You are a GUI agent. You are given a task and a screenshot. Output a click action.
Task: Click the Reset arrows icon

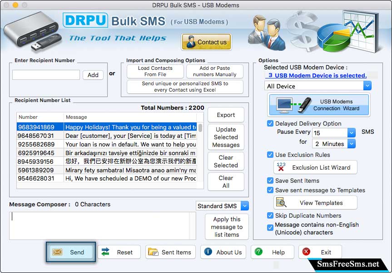(105, 252)
